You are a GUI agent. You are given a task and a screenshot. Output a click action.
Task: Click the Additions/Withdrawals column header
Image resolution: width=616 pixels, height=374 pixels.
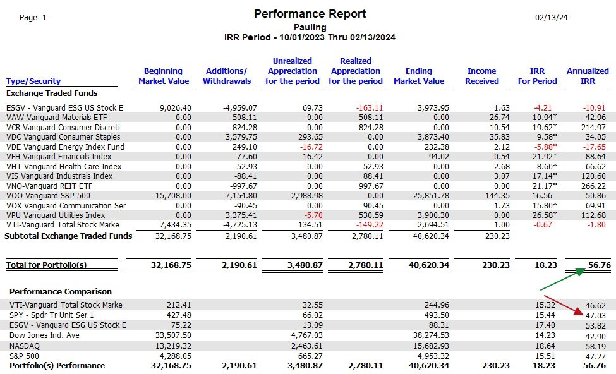227,76
